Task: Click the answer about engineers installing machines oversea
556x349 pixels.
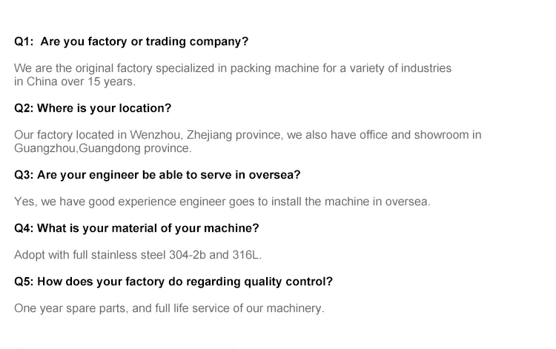Action: click(222, 202)
